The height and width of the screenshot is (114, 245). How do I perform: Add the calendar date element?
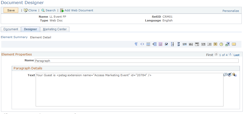pos(215,44)
